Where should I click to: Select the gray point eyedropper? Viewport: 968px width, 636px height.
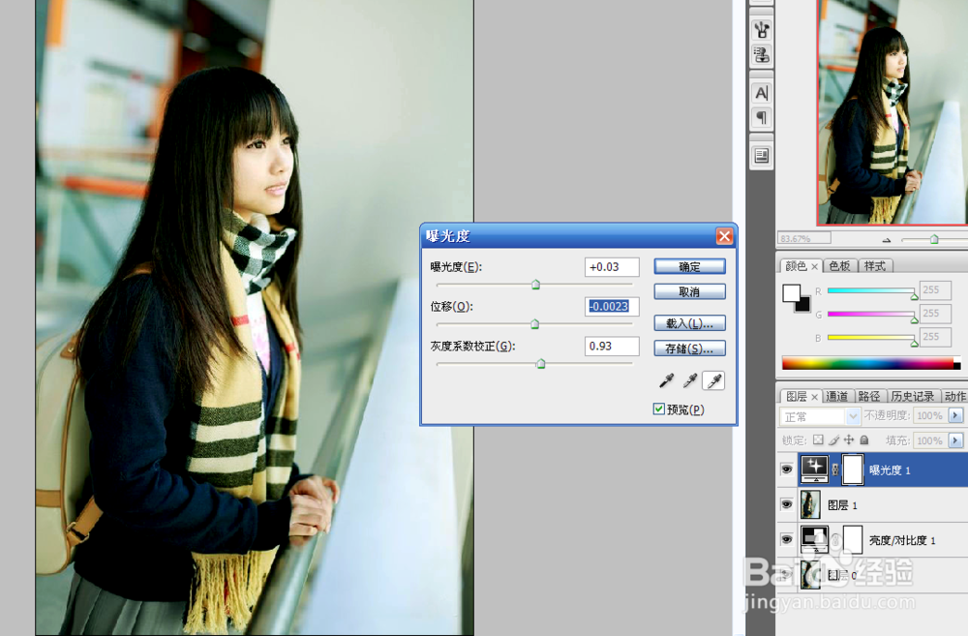690,381
